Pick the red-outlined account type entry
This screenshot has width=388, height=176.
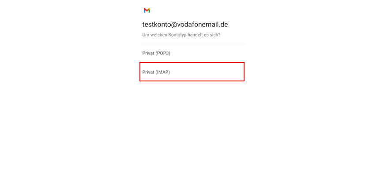192,72
